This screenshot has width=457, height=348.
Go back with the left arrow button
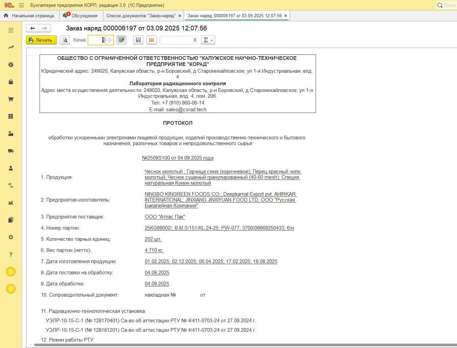coord(32,28)
